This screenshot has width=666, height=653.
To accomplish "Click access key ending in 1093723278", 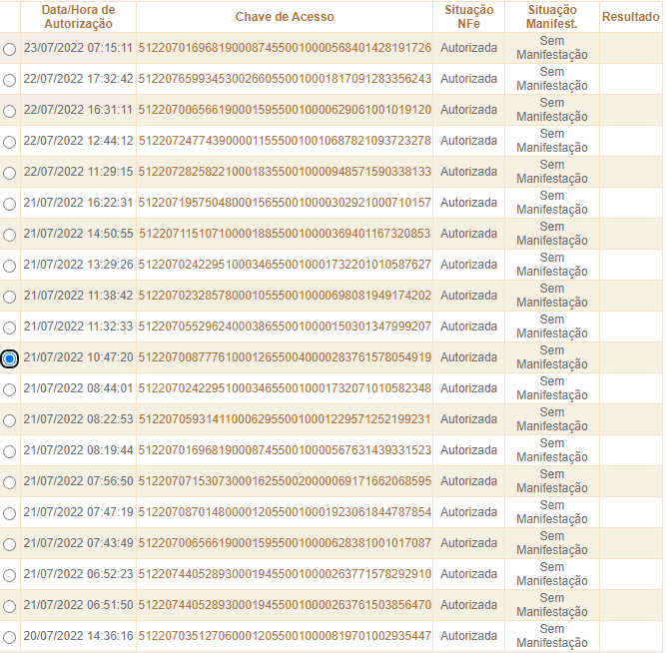I will click(x=285, y=141).
